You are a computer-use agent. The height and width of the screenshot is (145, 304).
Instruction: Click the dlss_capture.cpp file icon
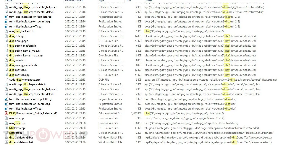click(x=7, y=75)
